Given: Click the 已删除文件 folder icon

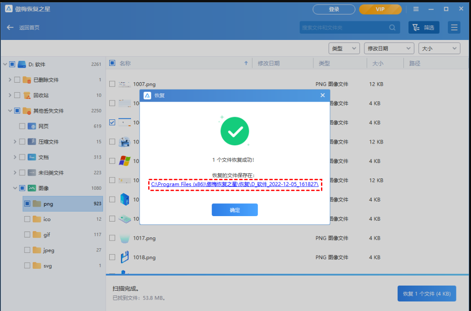Looking at the screenshot, I should (27, 80).
